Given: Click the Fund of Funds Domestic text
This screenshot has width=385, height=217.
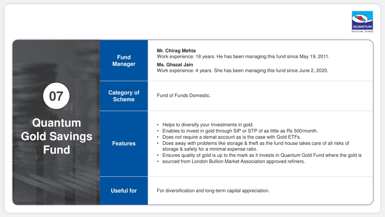Looking at the screenshot, I should (x=183, y=95).
